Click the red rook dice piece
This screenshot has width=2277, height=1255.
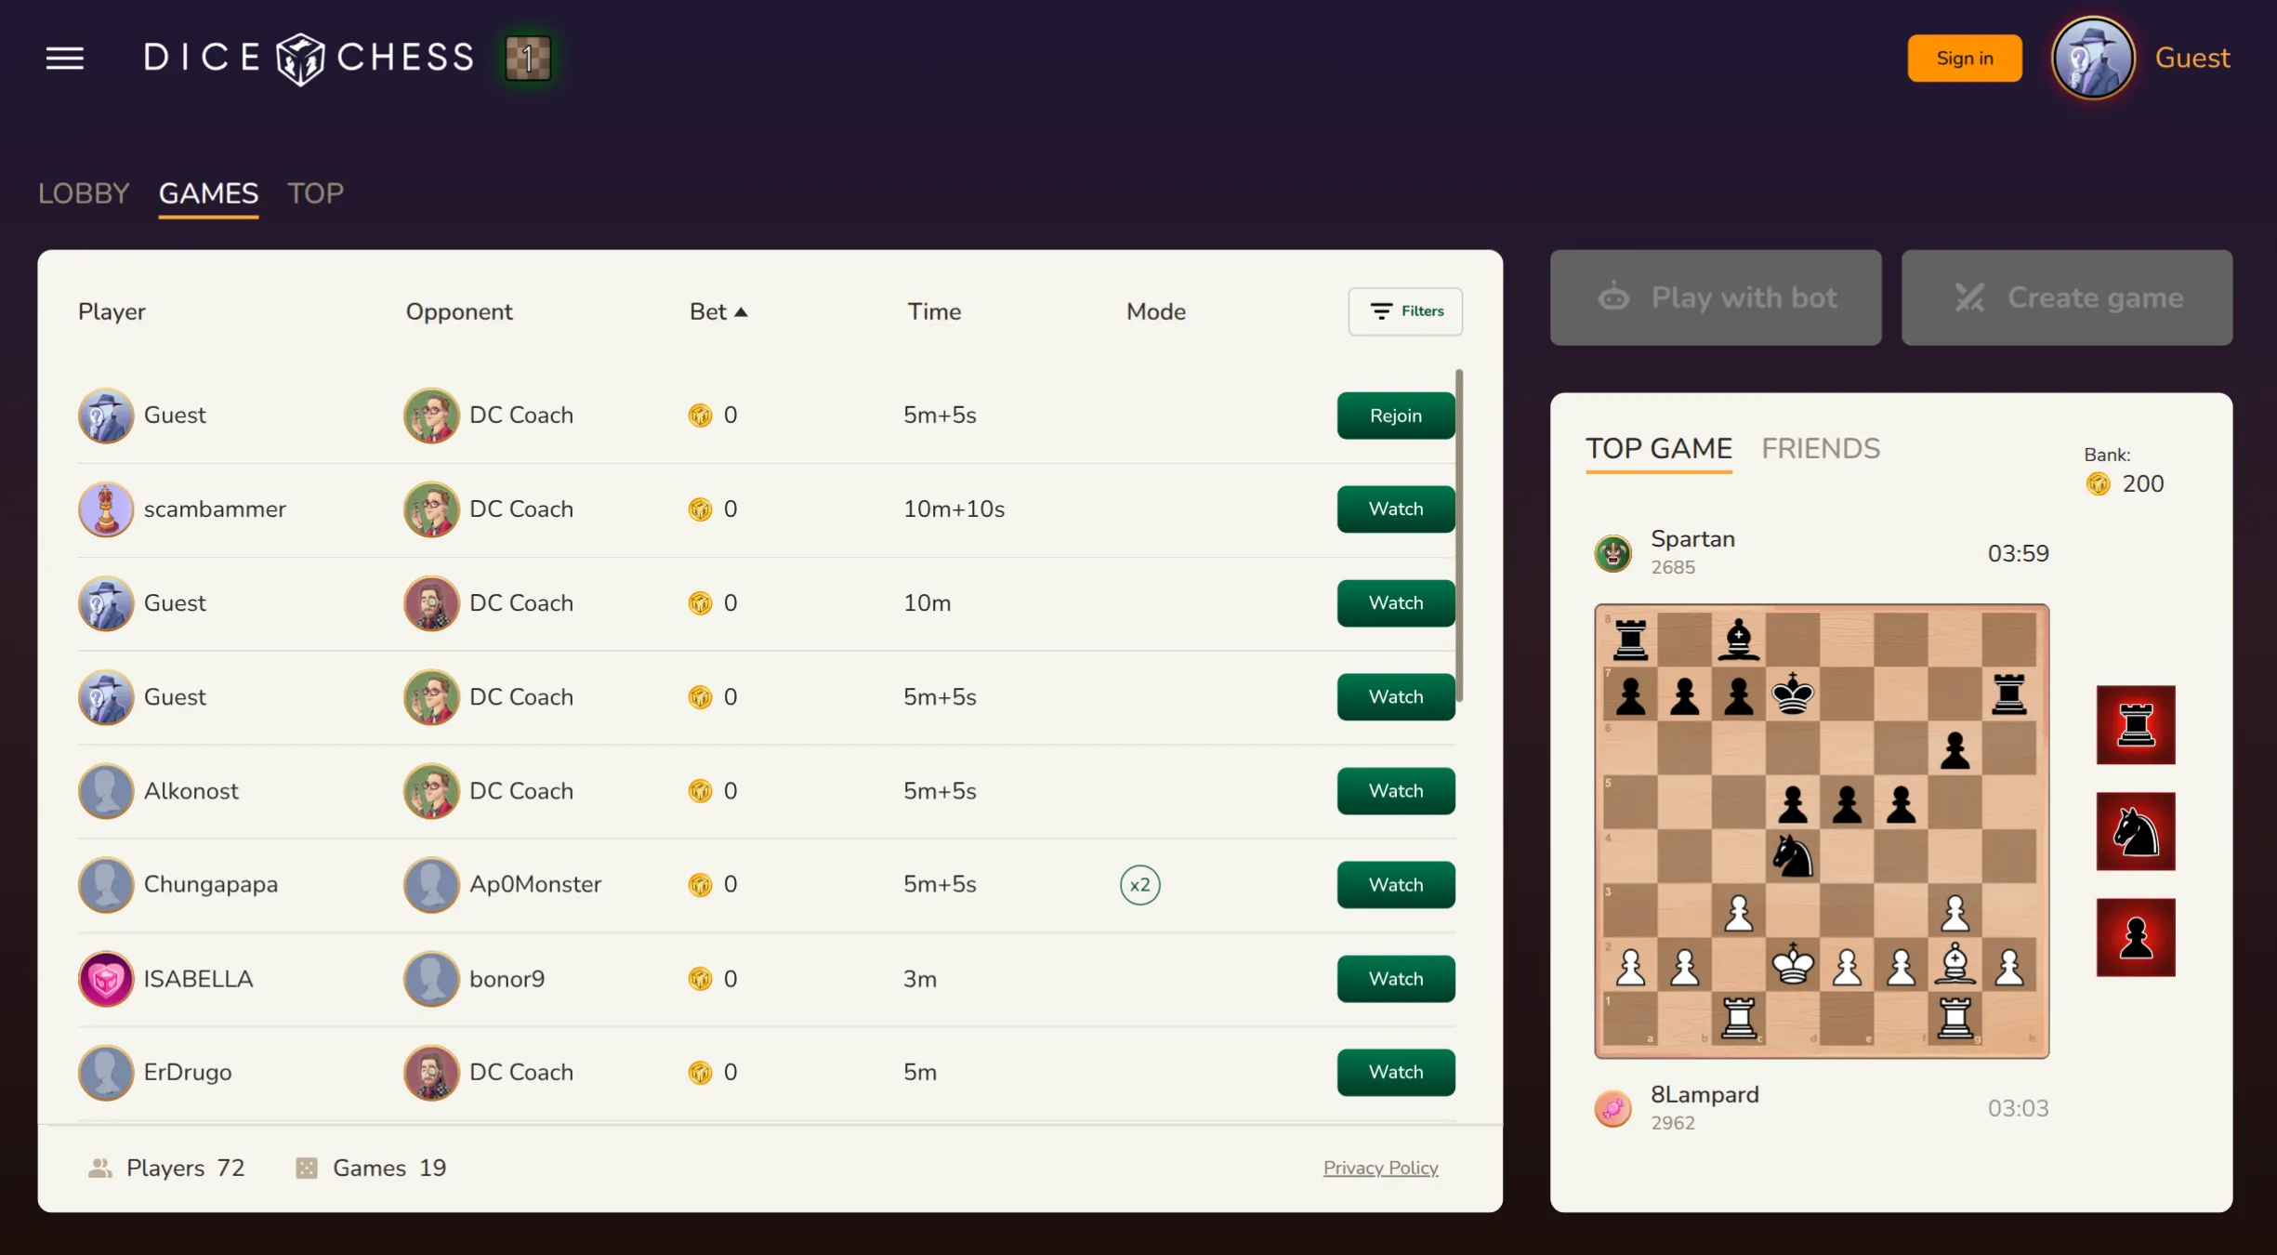(2136, 725)
